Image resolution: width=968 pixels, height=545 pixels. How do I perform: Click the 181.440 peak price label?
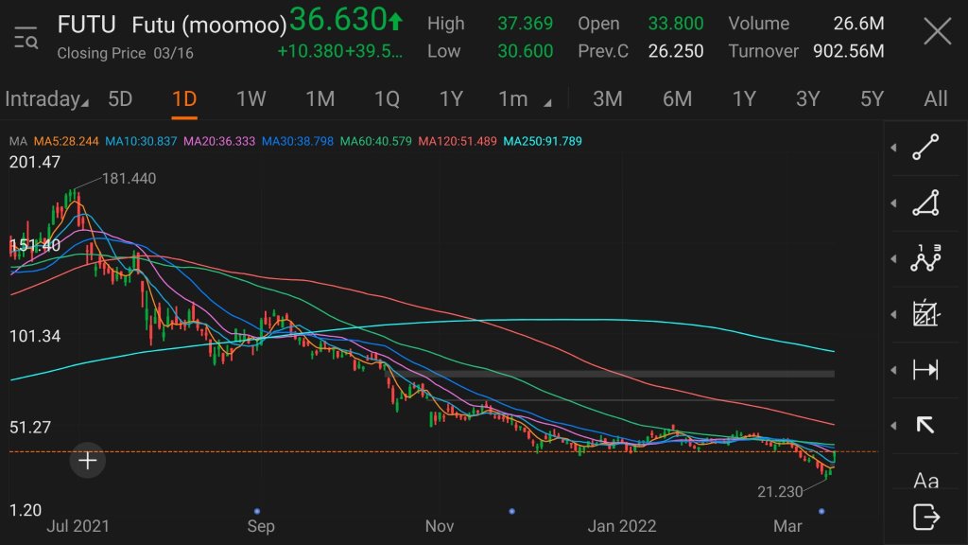coord(129,179)
